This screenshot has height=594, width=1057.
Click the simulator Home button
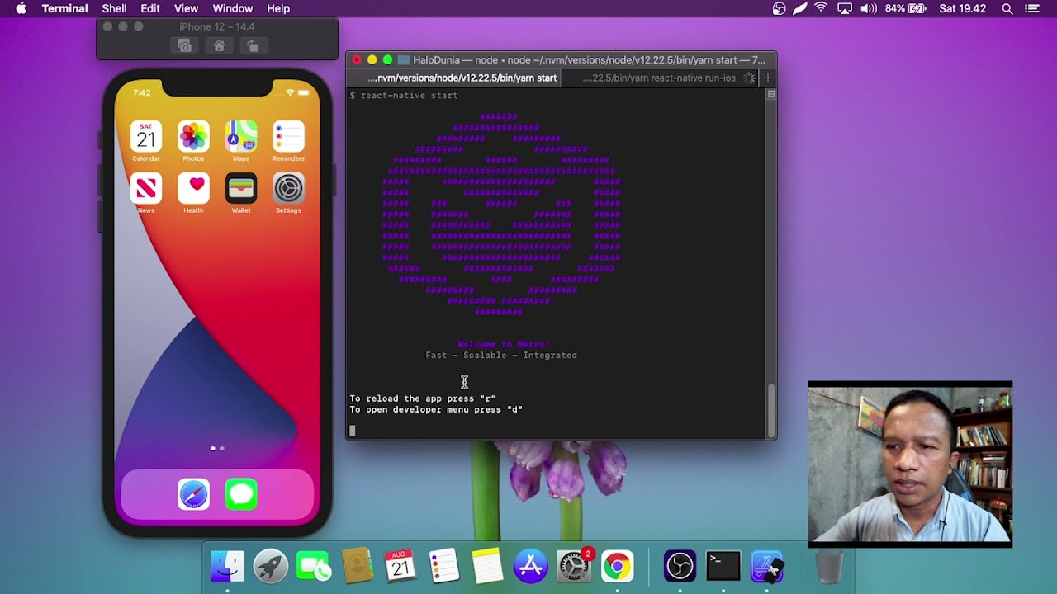coord(219,46)
